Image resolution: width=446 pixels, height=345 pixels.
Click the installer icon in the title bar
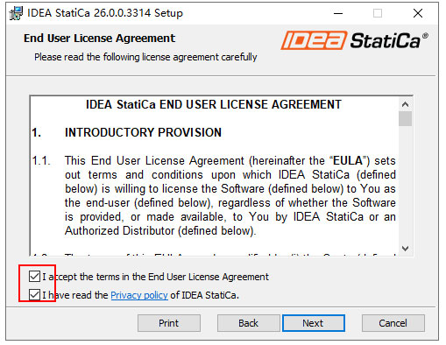(x=16, y=13)
